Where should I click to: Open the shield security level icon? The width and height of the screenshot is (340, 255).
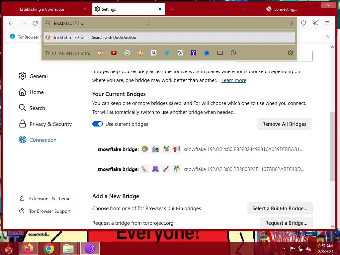303,23
